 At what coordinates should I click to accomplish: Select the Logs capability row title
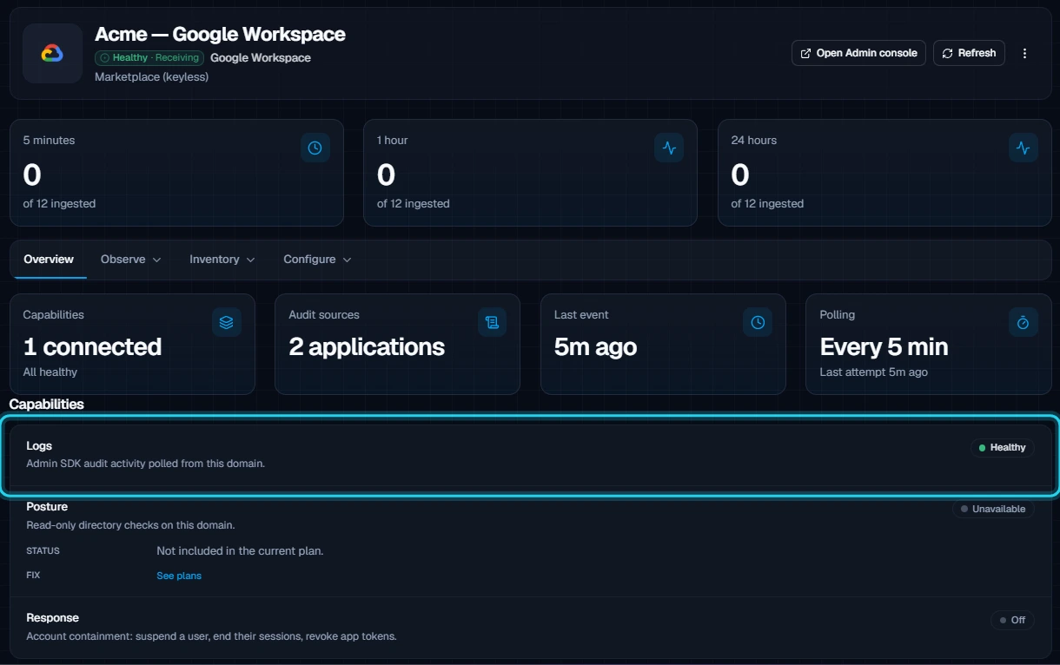pos(39,446)
